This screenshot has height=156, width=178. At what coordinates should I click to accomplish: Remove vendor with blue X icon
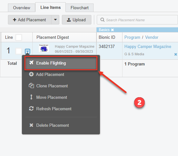point(175,54)
